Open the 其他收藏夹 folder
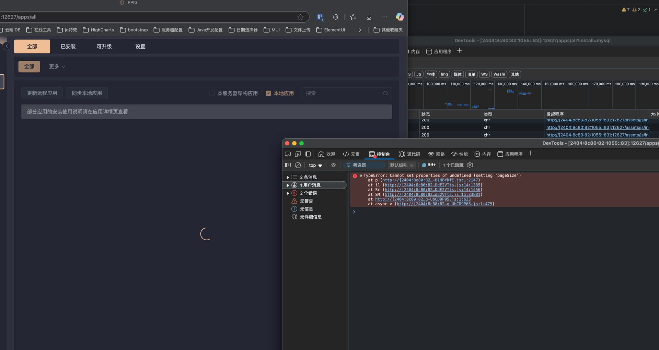 pyautogui.click(x=388, y=30)
